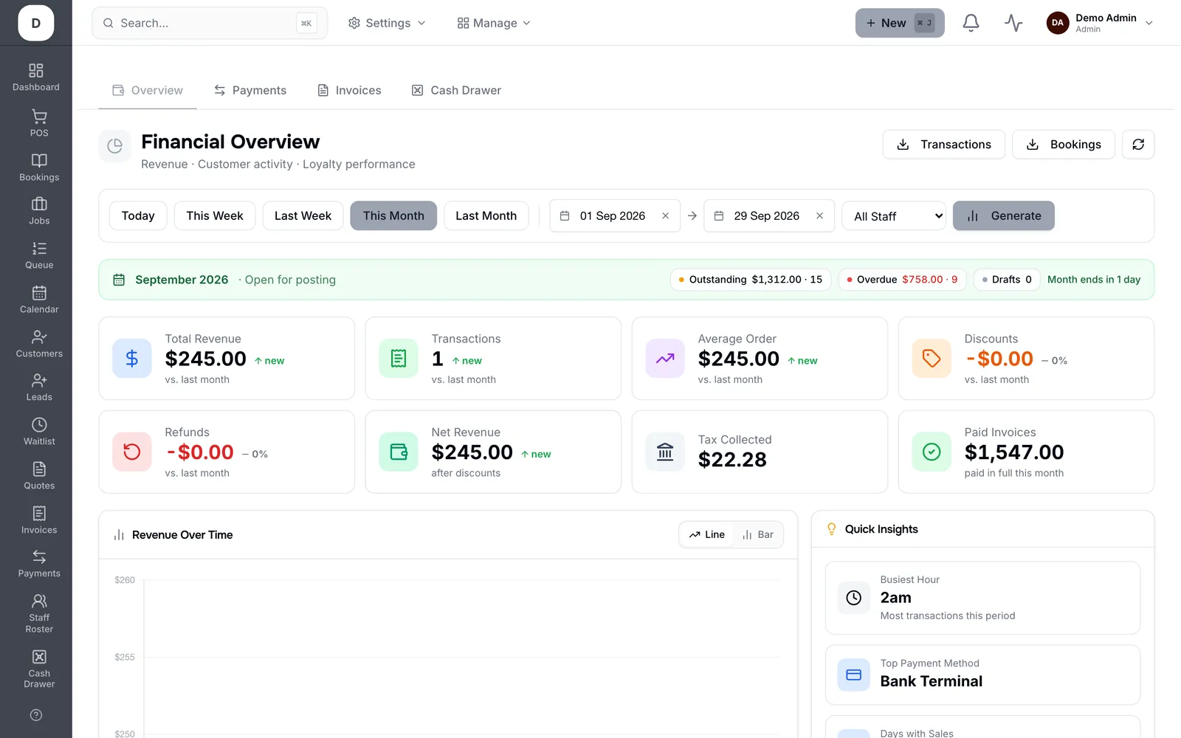Open Jobs from the sidebar
Viewport: 1181px width, 738px height.
click(39, 211)
